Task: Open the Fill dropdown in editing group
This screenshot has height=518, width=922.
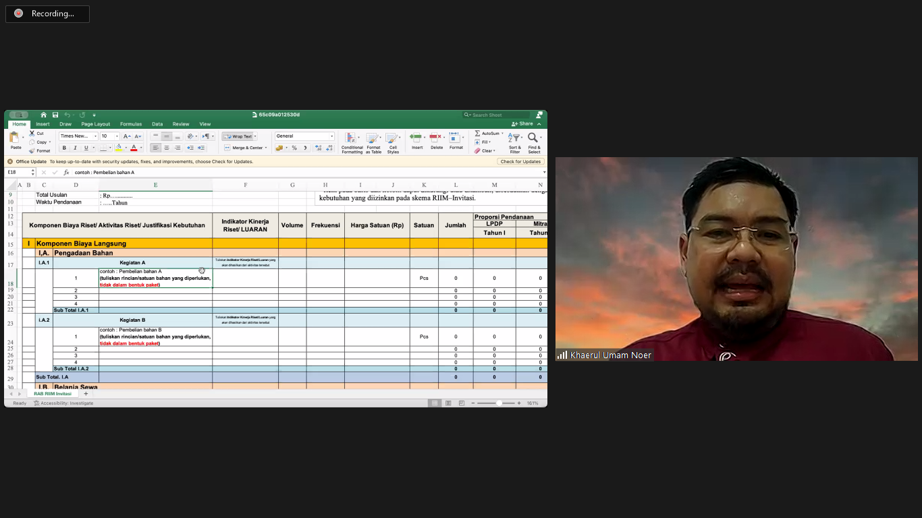Action: [x=482, y=142]
